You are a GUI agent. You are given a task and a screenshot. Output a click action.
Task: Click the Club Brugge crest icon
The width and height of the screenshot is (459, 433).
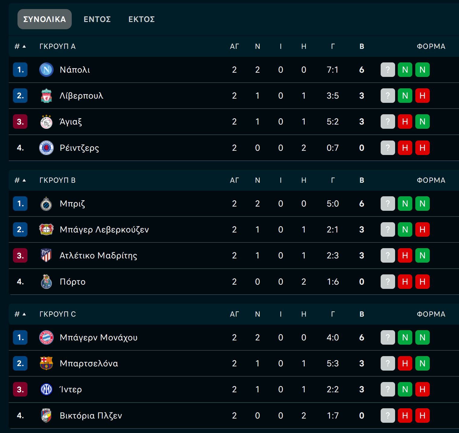pos(46,204)
